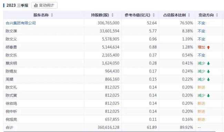The height and width of the screenshot is (132, 224).
Task: Sort by 参考市值(亿元) column arrows
Action: pyautogui.click(x=154, y=15)
